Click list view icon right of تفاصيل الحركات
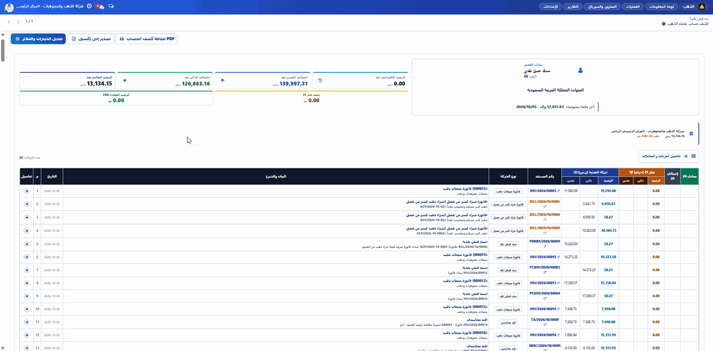This screenshot has width=713, height=351. tap(693, 156)
